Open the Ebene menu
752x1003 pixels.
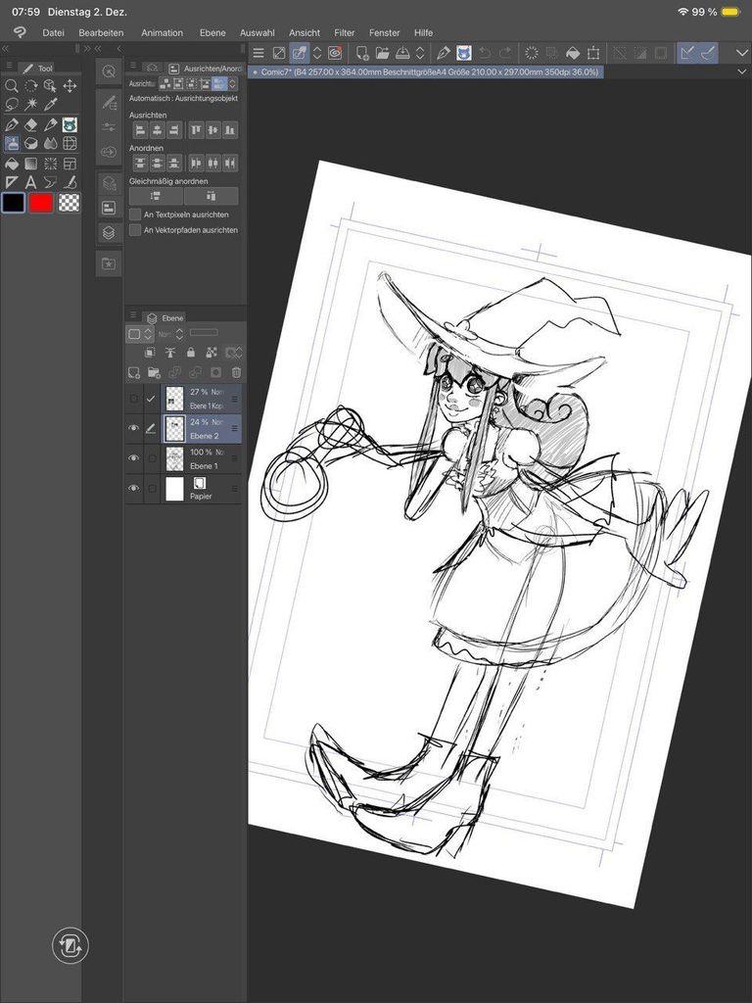212,32
